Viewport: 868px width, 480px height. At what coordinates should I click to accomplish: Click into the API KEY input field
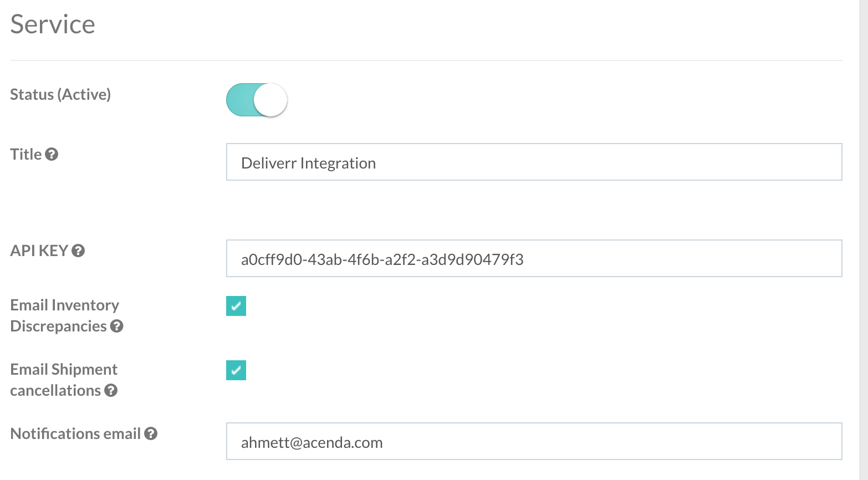click(x=534, y=258)
